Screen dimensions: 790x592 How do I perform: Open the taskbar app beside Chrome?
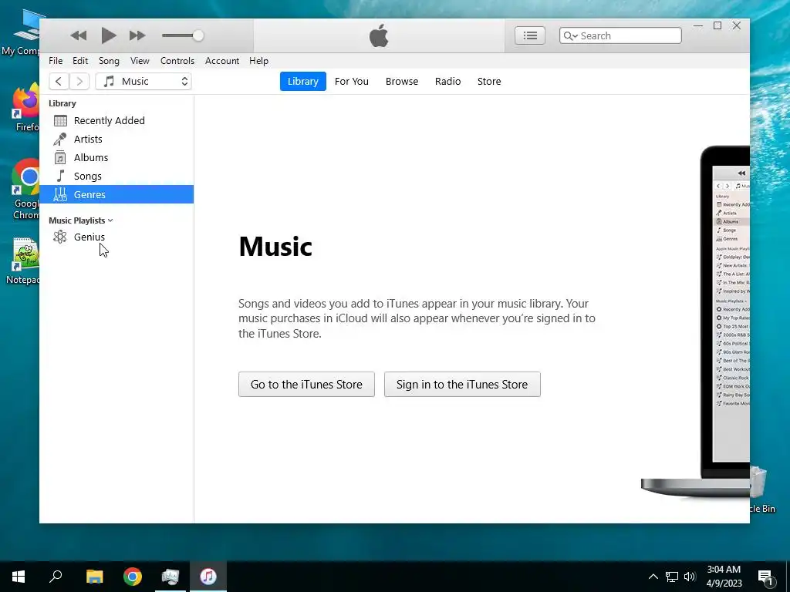pyautogui.click(x=170, y=577)
